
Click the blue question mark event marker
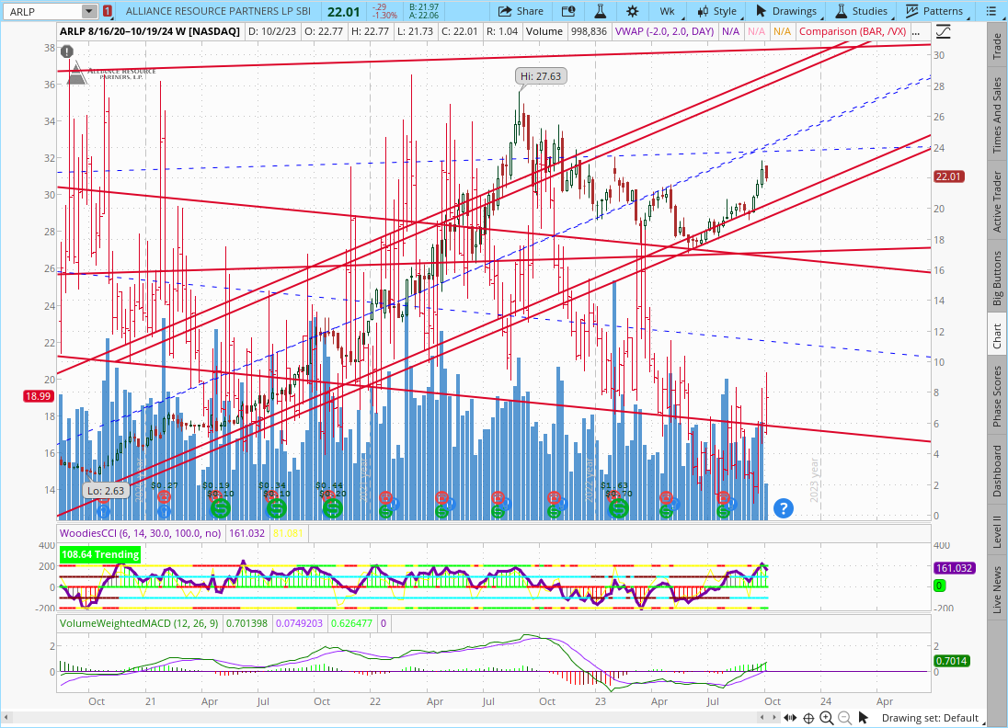pos(783,507)
